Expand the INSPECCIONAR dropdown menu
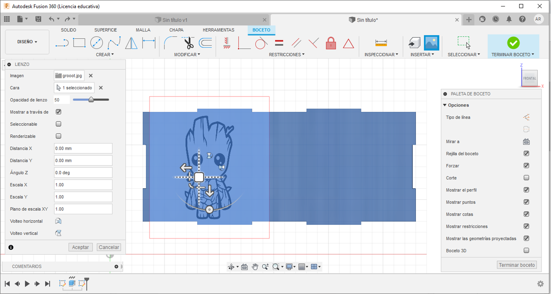This screenshot has width=551, height=294. point(381,55)
